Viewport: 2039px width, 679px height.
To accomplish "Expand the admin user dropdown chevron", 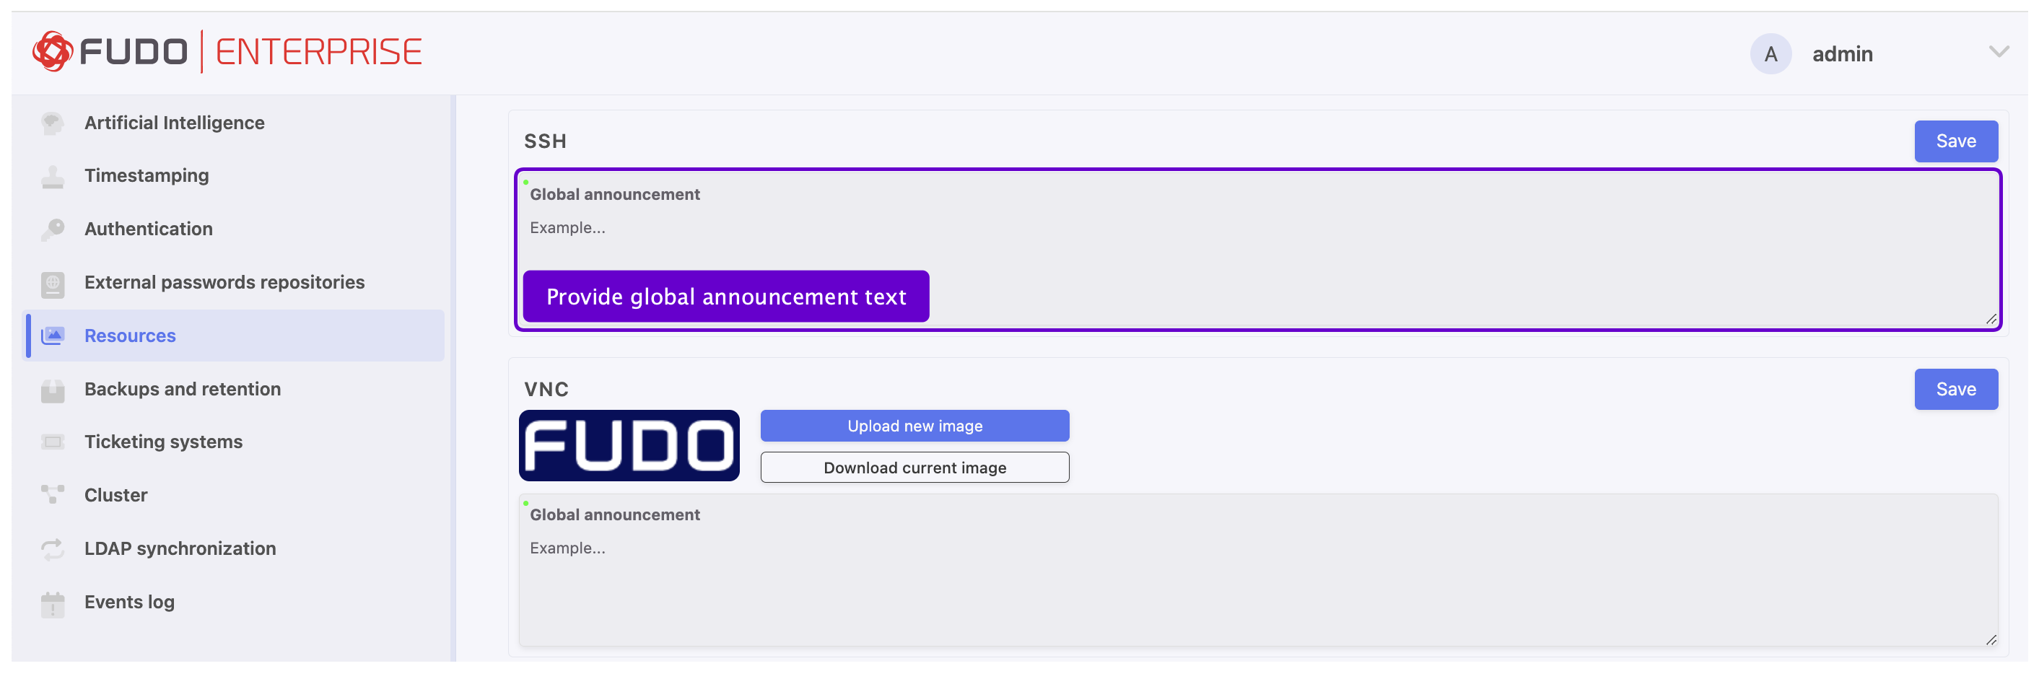I will coord(1998,53).
